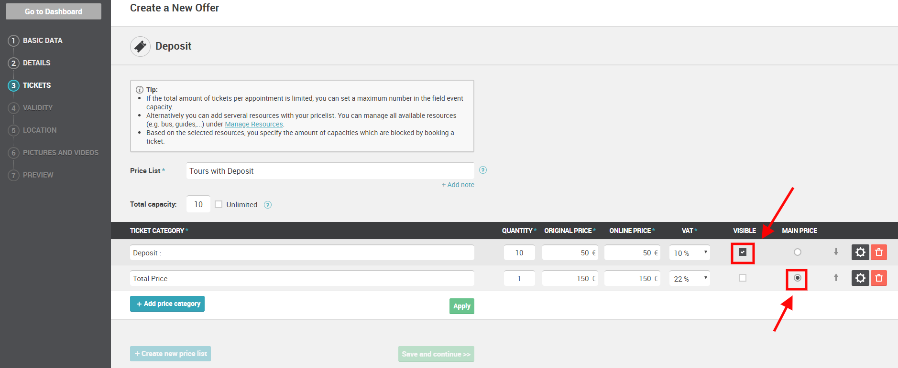Click Add price category button

167,304
